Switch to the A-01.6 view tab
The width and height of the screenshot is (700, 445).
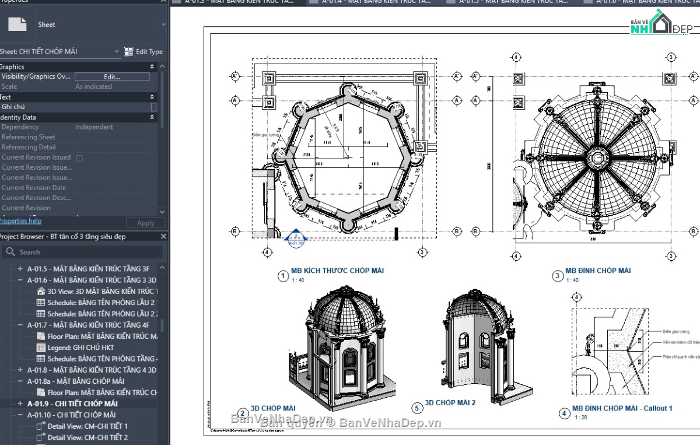point(640,2)
